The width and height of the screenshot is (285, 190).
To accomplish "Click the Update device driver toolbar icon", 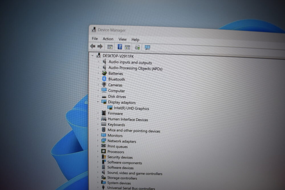I will 137,47.
